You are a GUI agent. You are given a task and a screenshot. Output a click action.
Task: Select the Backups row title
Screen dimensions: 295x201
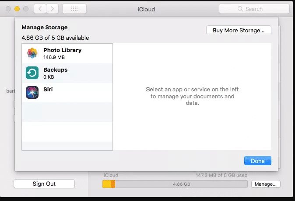56,69
